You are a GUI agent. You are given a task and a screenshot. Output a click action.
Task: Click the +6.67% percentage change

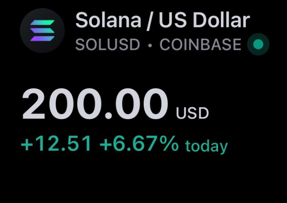point(139,143)
